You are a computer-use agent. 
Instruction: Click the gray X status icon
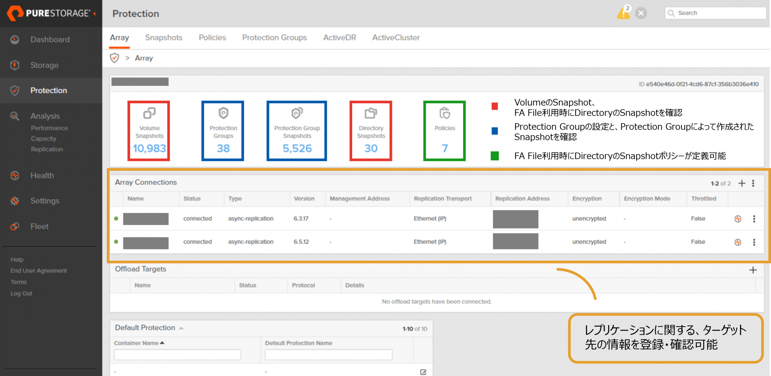(x=641, y=13)
